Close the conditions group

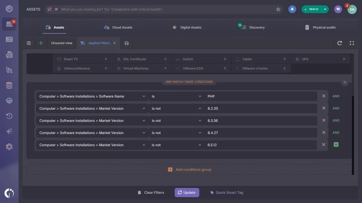pyautogui.click(x=345, y=82)
